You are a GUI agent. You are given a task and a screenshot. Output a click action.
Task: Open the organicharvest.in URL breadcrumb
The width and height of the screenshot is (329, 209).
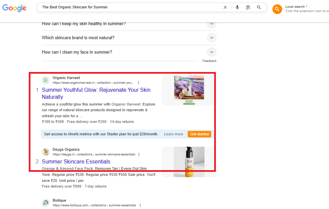(x=93, y=83)
